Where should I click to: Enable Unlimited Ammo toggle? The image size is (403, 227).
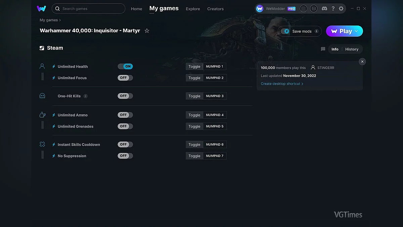click(125, 115)
